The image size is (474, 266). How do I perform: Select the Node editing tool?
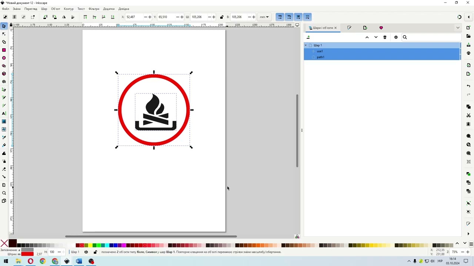pyautogui.click(x=4, y=34)
